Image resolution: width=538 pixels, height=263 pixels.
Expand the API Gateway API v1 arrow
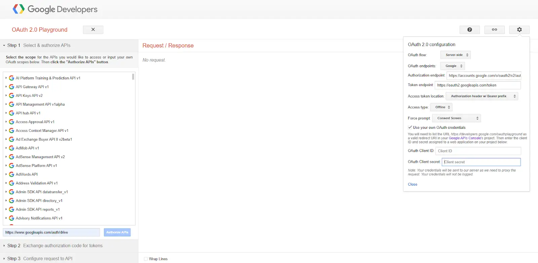pyautogui.click(x=6, y=87)
